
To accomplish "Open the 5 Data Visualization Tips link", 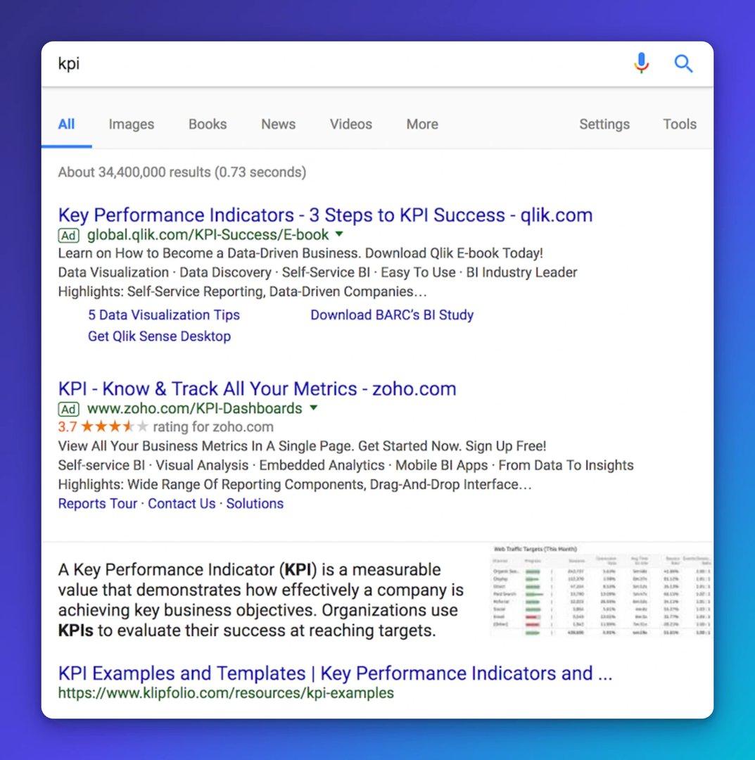I will pos(164,315).
